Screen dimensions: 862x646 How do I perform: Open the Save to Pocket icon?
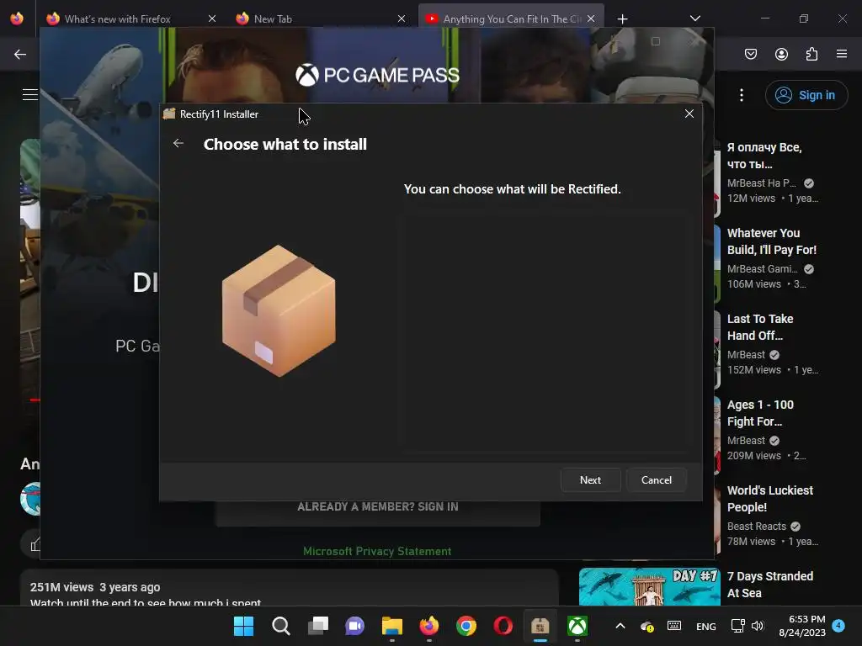(x=750, y=54)
